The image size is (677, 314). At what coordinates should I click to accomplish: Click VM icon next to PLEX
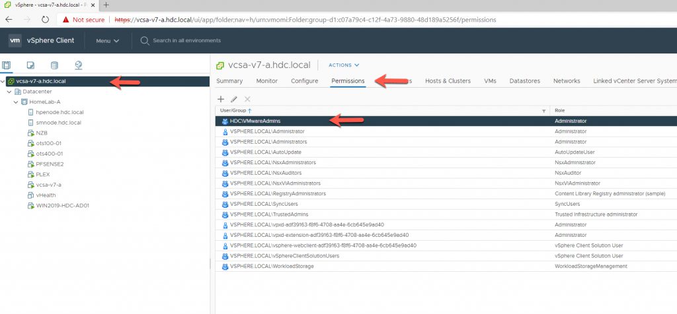click(x=30, y=174)
